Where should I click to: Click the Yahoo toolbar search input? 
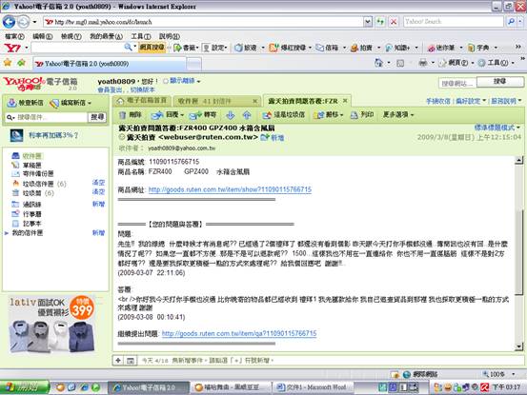coord(78,48)
